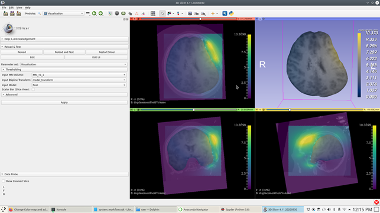Open the module history list button
Viewport: 380px width, 213px height.
click(x=87, y=14)
